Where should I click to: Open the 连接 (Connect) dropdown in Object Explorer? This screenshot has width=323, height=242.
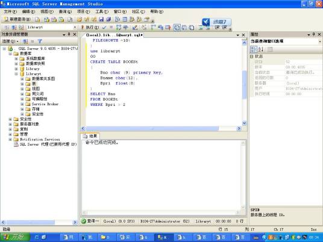tap(10, 42)
